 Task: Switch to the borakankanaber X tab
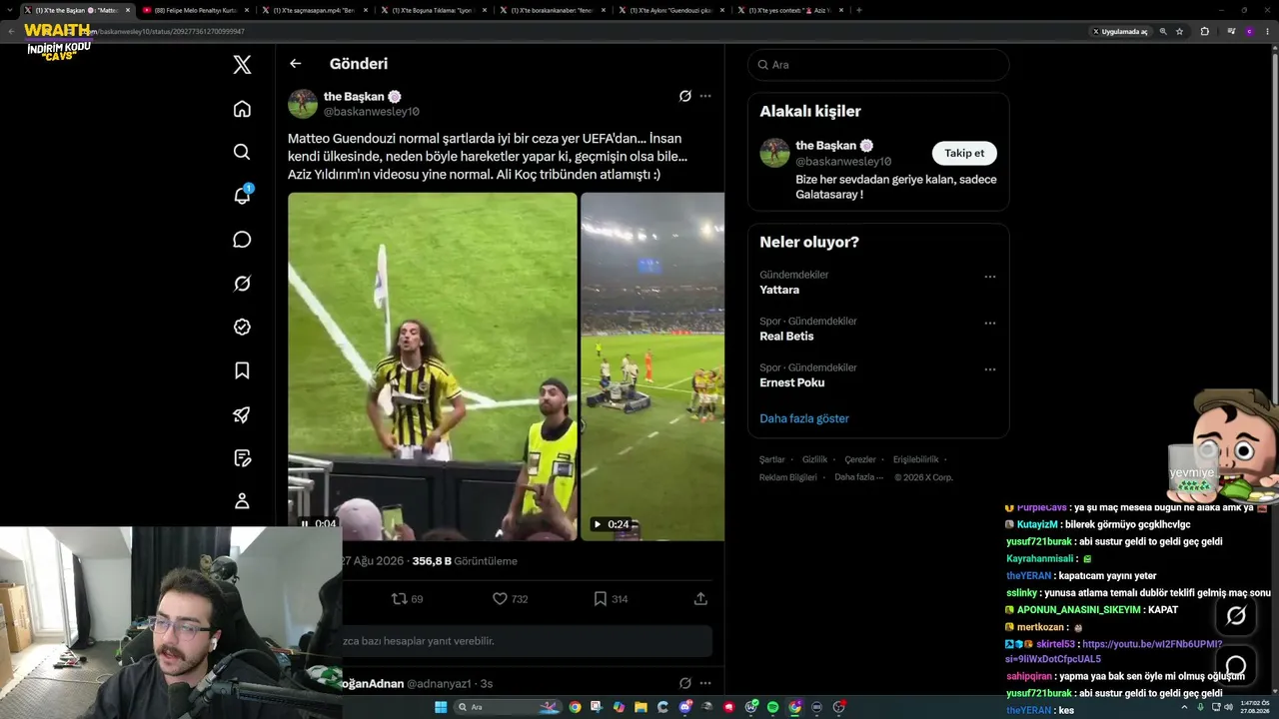(x=552, y=10)
